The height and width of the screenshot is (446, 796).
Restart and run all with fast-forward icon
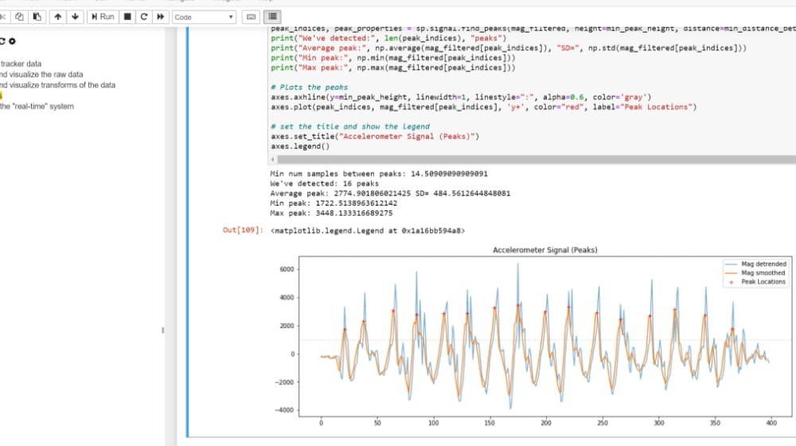pos(161,17)
